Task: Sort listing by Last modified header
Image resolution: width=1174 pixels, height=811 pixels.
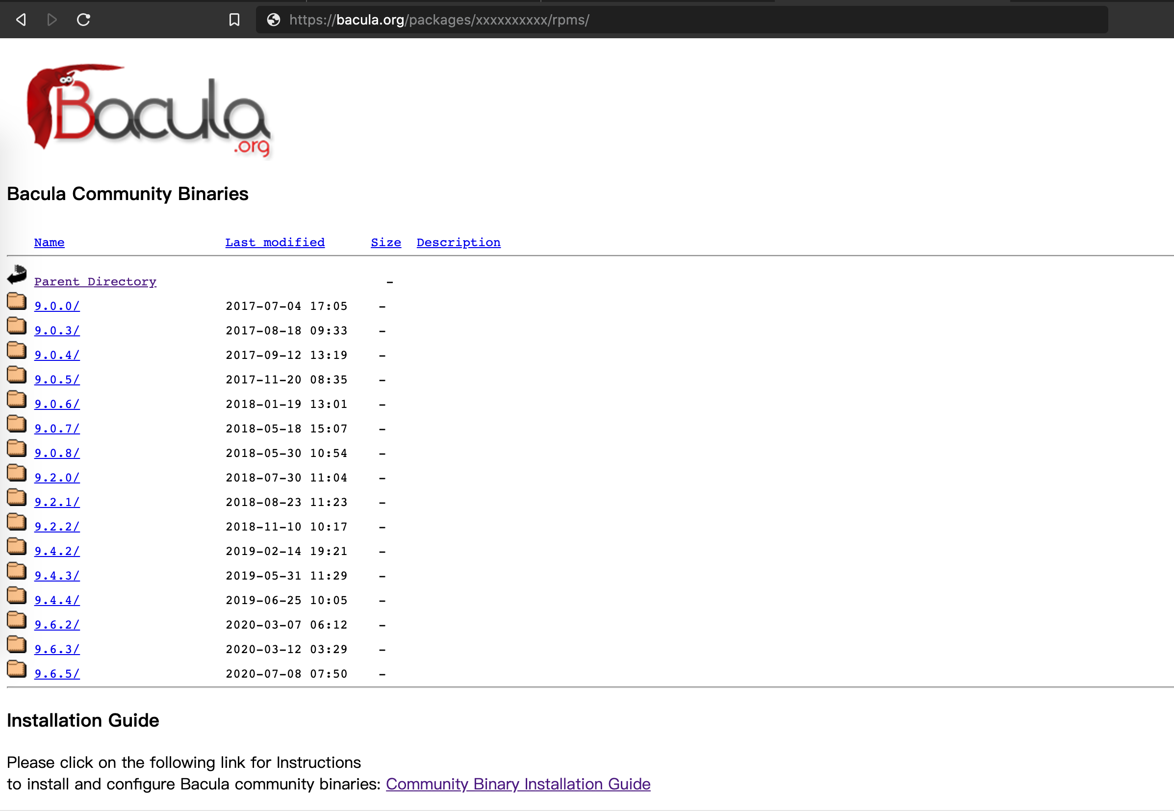Action: [x=275, y=242]
